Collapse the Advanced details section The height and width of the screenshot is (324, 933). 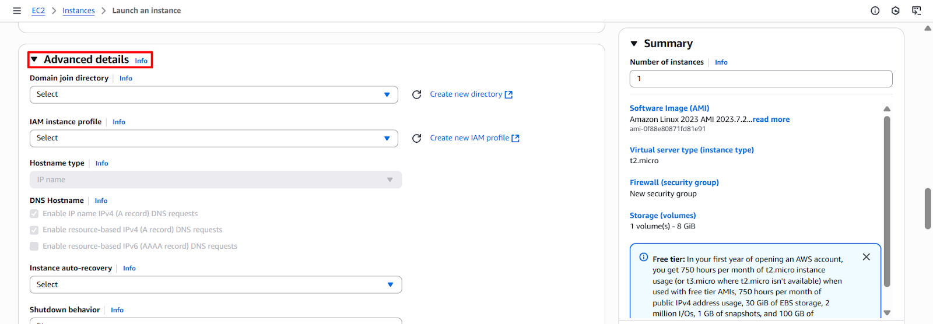(34, 59)
